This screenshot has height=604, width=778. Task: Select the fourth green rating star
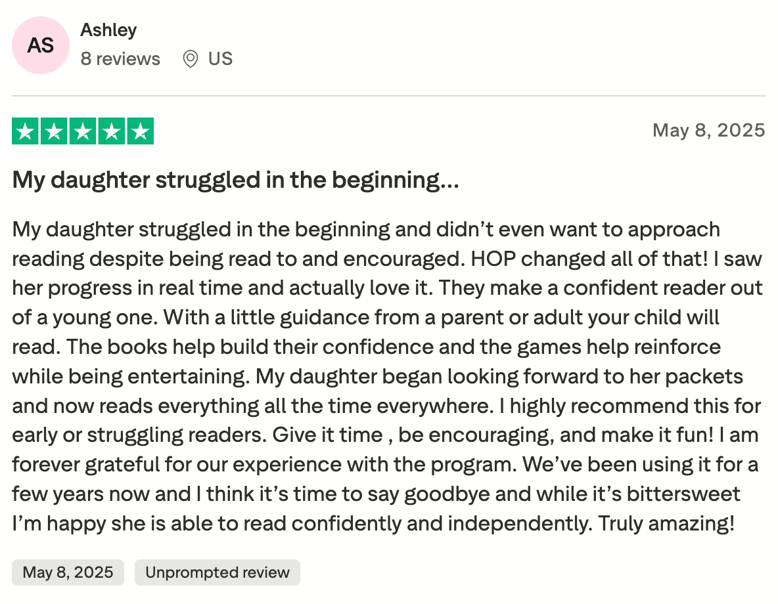[111, 131]
